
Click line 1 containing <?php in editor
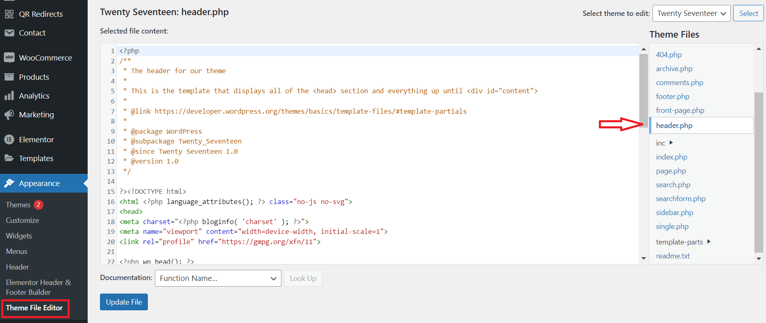pyautogui.click(x=129, y=51)
